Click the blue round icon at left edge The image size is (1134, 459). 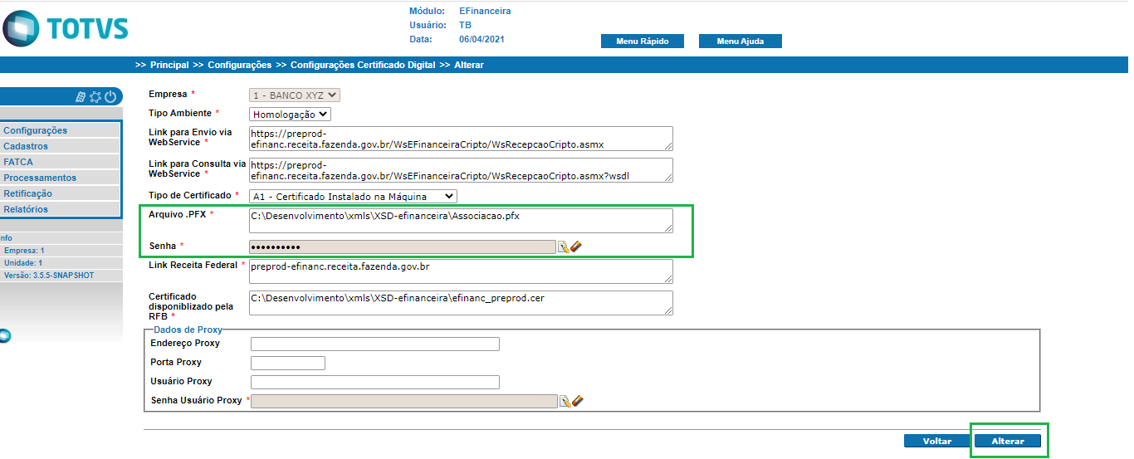(x=4, y=336)
